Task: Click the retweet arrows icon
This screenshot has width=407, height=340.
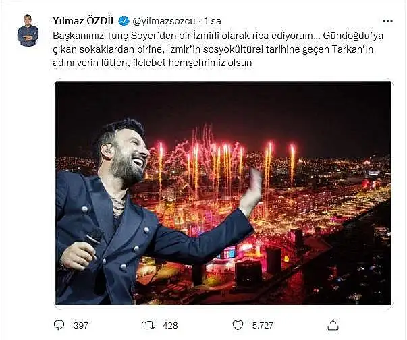Action: tap(148, 325)
